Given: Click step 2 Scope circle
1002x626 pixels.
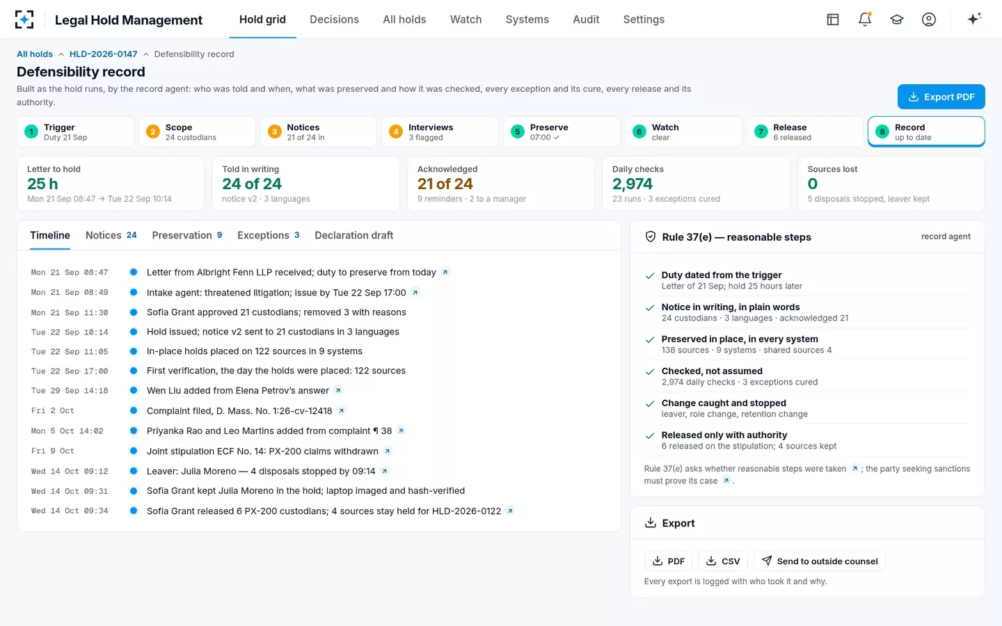Looking at the screenshot, I should (x=153, y=131).
